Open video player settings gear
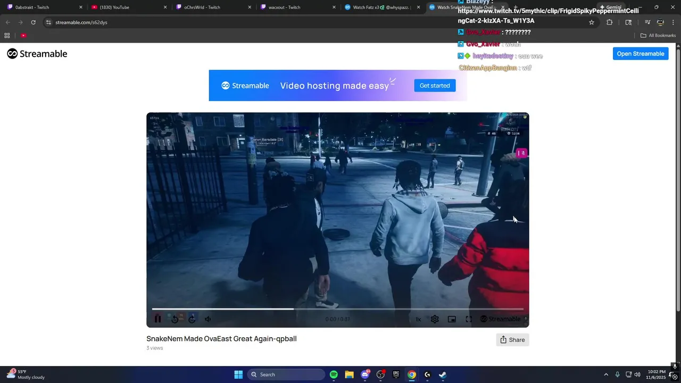The width and height of the screenshot is (681, 383). point(435,319)
